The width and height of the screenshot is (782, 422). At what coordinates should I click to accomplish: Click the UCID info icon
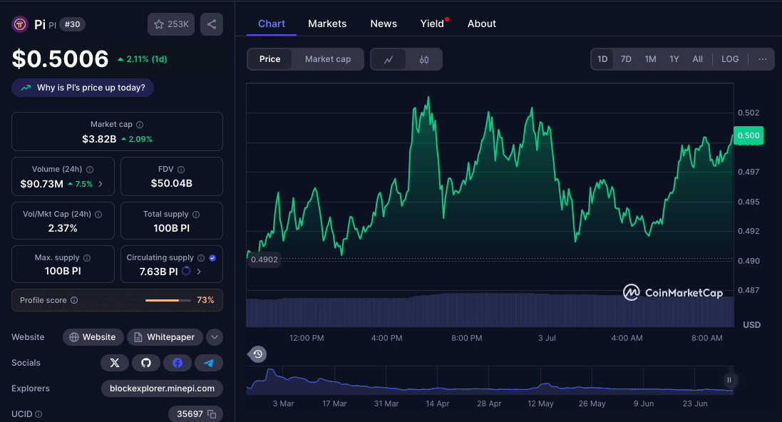[38, 414]
